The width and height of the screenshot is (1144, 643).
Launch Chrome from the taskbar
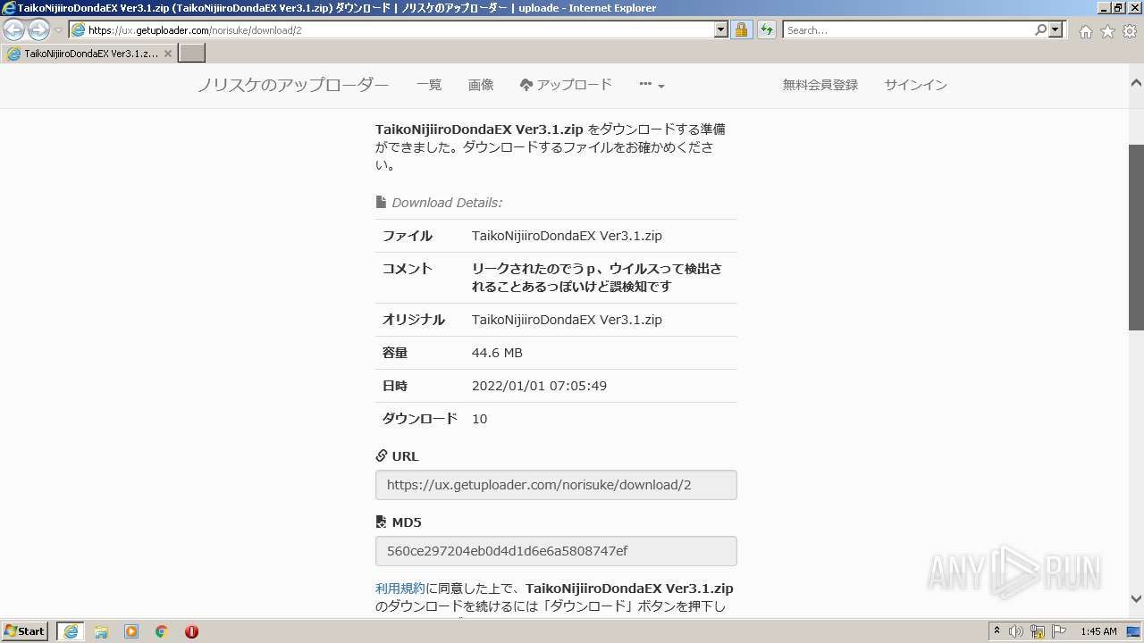(x=162, y=631)
